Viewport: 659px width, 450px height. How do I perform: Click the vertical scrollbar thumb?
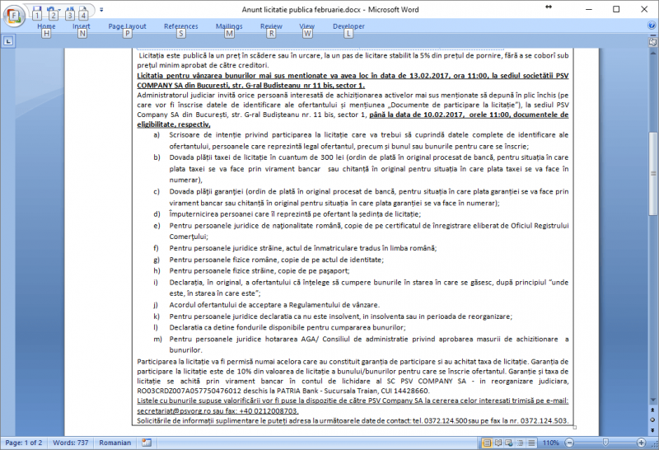click(x=652, y=173)
